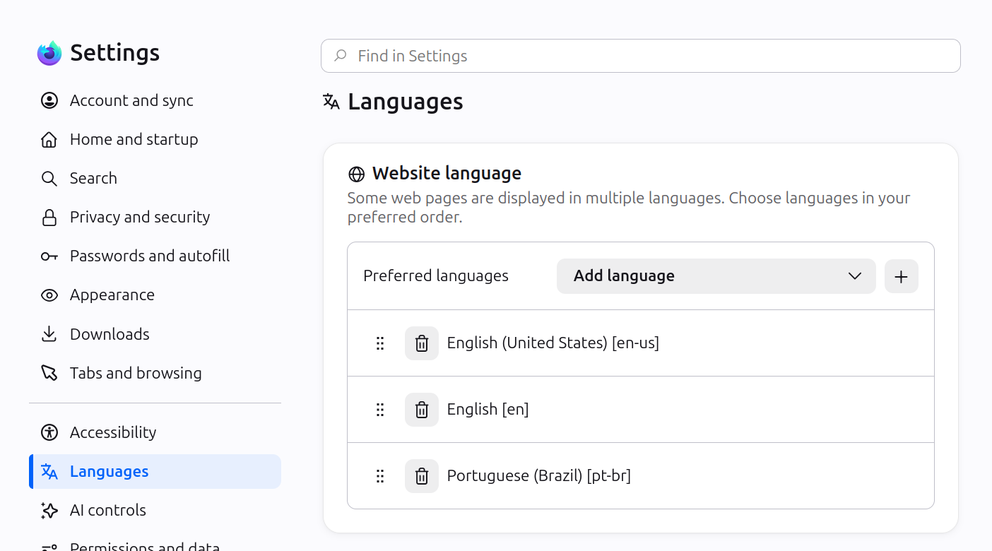Click the Add language dropdown chevron
Screen dimensions: 992x551
coord(855,276)
